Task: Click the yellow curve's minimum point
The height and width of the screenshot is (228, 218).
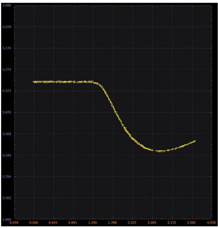Action: (x=160, y=151)
